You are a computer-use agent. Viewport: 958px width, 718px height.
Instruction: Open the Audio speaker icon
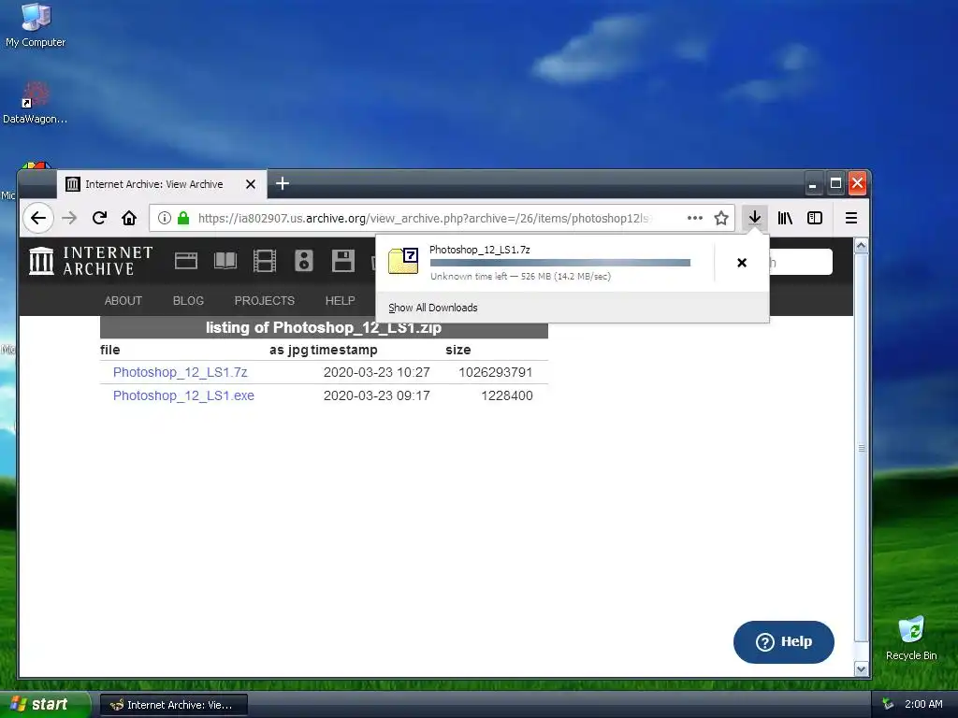click(304, 262)
